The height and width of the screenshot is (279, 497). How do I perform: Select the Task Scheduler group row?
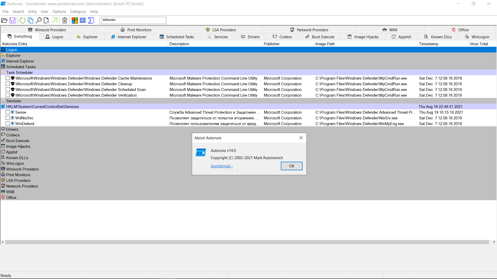[x=248, y=72]
